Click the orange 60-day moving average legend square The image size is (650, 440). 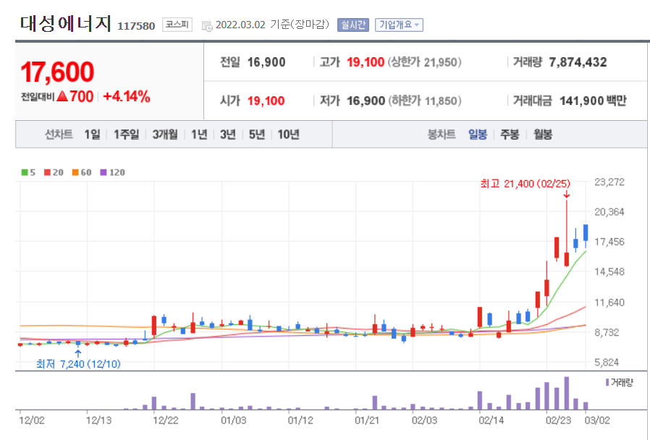click(x=75, y=172)
